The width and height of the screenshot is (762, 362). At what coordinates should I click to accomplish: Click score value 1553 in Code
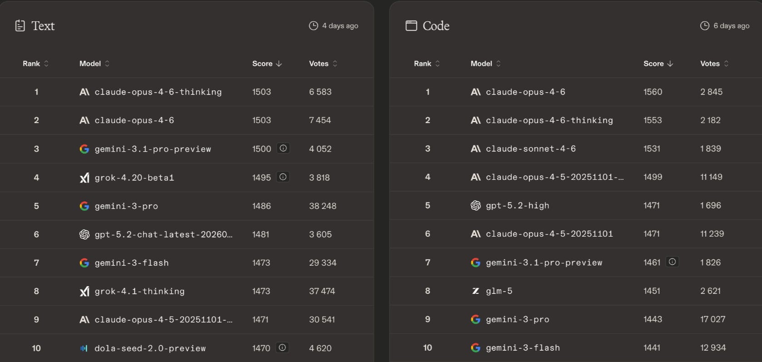click(652, 120)
